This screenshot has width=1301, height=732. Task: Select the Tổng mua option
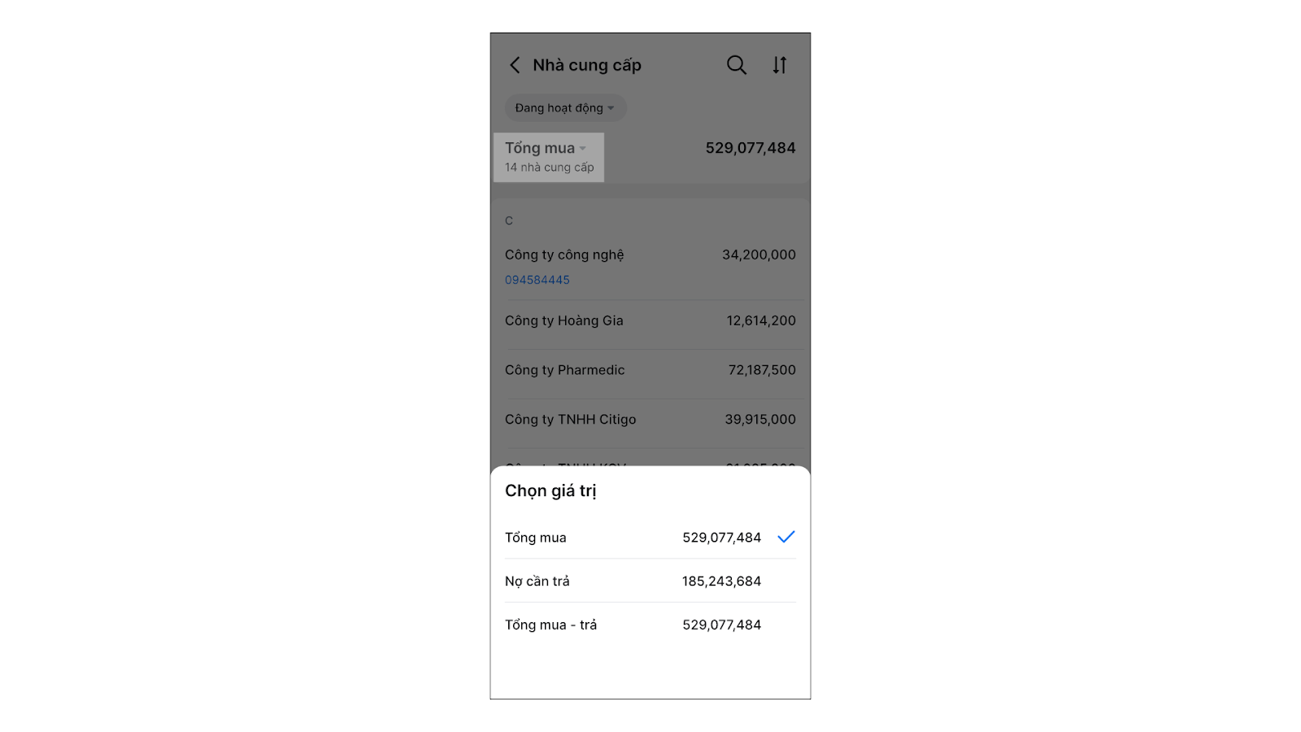click(650, 537)
